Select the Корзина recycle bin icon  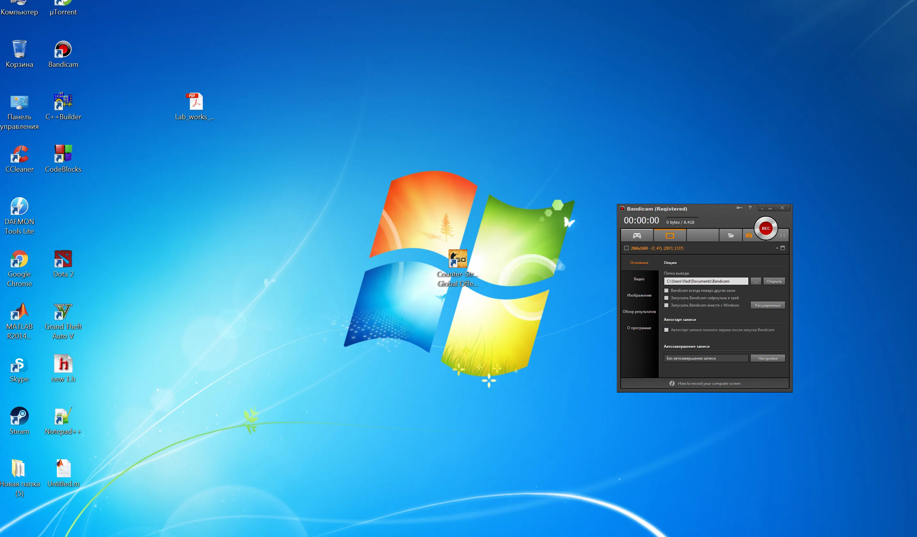[19, 54]
